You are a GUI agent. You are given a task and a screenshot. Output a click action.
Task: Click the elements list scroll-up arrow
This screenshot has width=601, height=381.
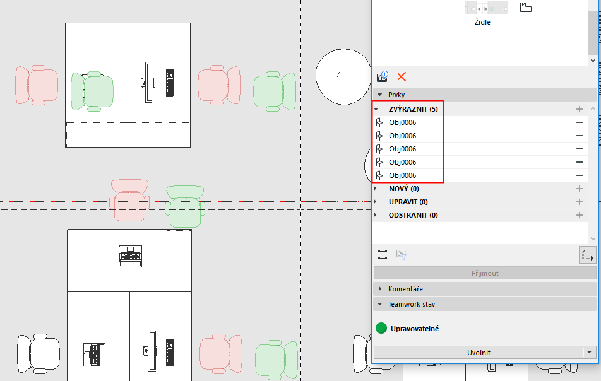coord(593,109)
